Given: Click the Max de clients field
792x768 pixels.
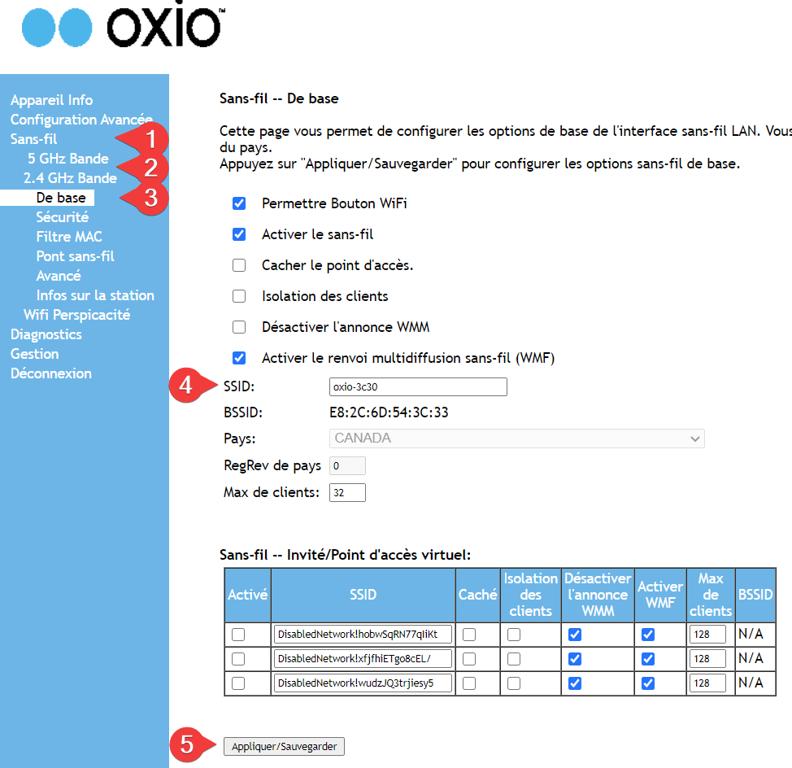Looking at the screenshot, I should click(x=347, y=492).
